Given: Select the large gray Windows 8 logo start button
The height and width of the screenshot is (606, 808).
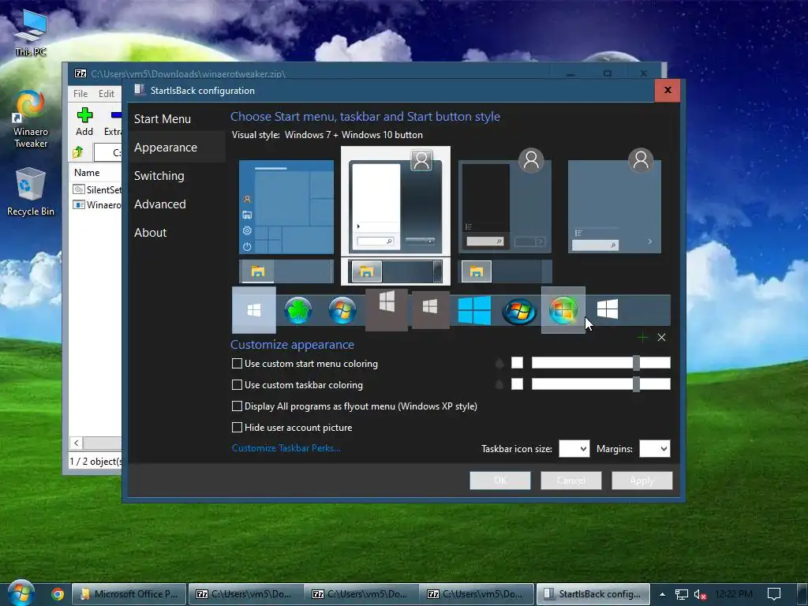Looking at the screenshot, I should tap(387, 309).
